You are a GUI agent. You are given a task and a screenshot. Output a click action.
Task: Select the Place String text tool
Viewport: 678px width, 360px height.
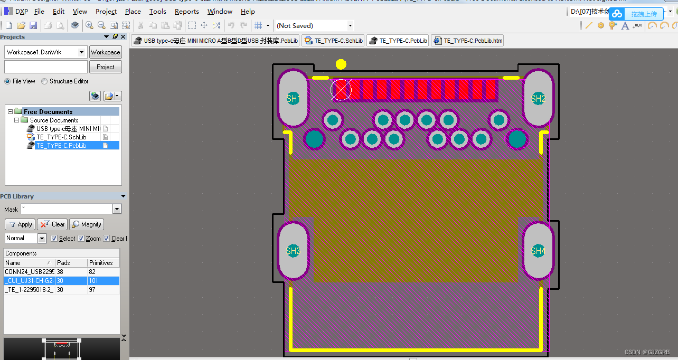pyautogui.click(x=625, y=25)
